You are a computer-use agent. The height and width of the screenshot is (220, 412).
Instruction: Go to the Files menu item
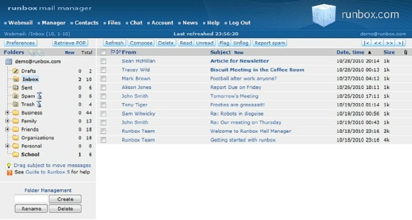114,23
